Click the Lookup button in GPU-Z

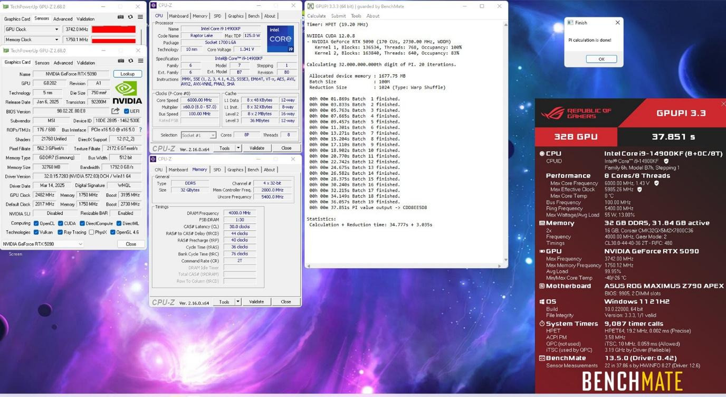[127, 74]
